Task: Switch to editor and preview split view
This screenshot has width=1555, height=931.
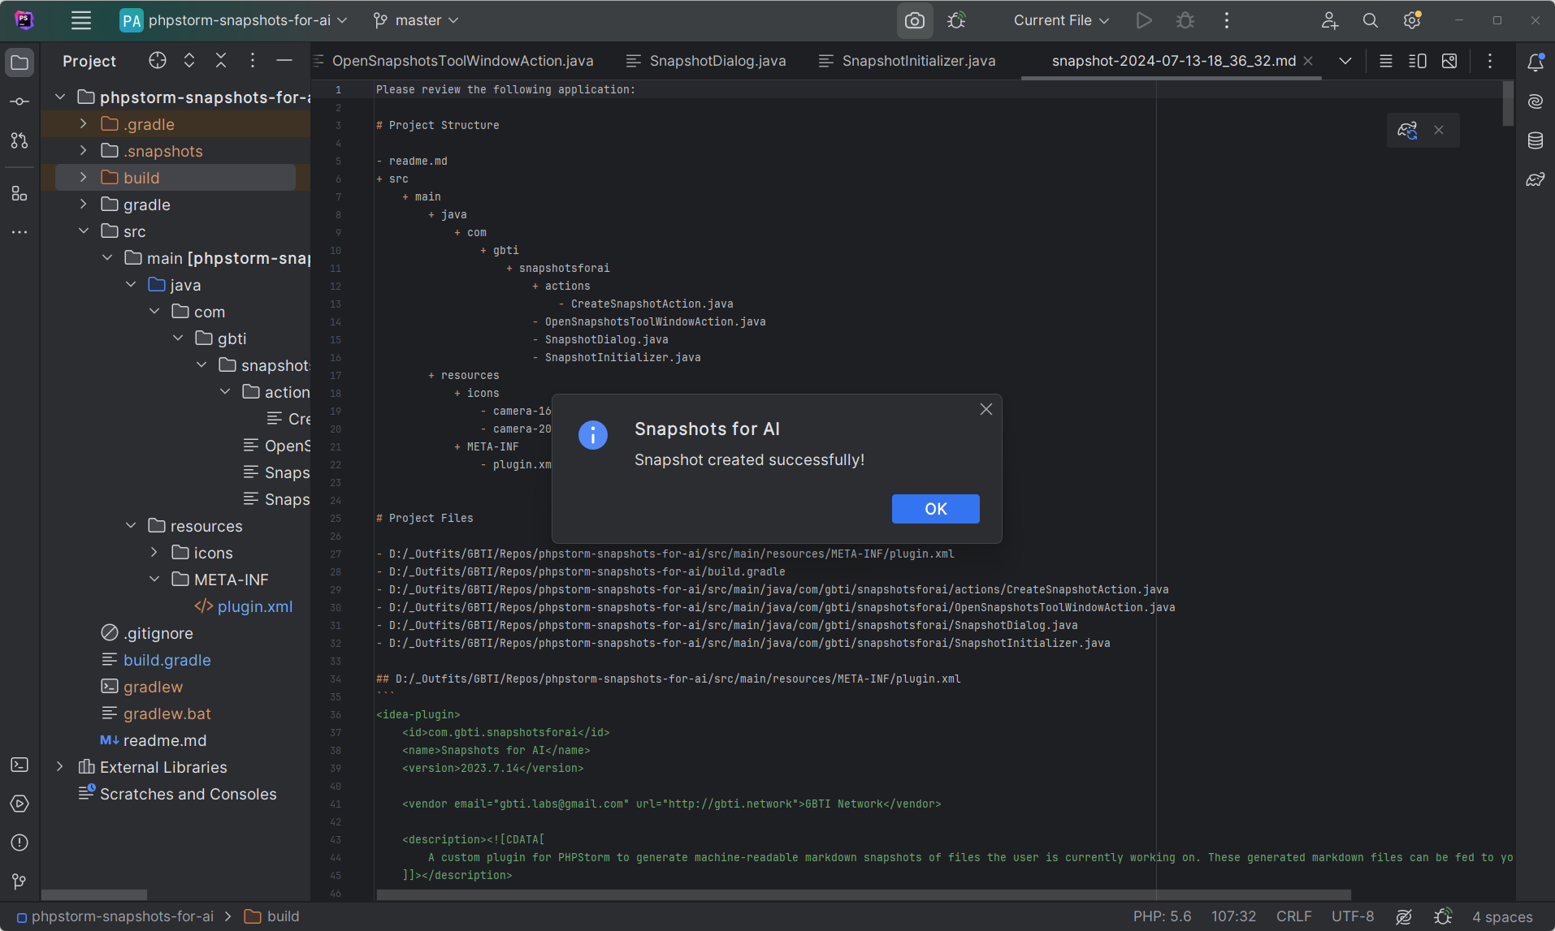Action: [x=1417, y=61]
